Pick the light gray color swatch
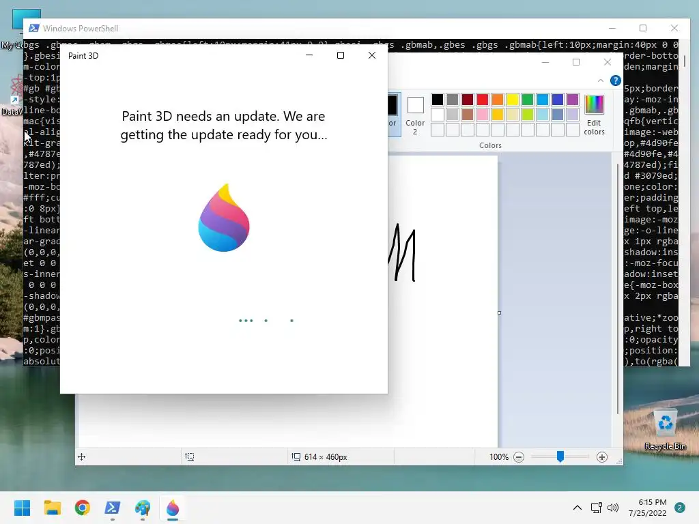This screenshot has width=699, height=524. [453, 115]
